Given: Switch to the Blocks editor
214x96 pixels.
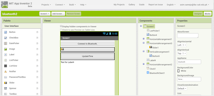Looking at the screenshot, I should coord(208,14).
